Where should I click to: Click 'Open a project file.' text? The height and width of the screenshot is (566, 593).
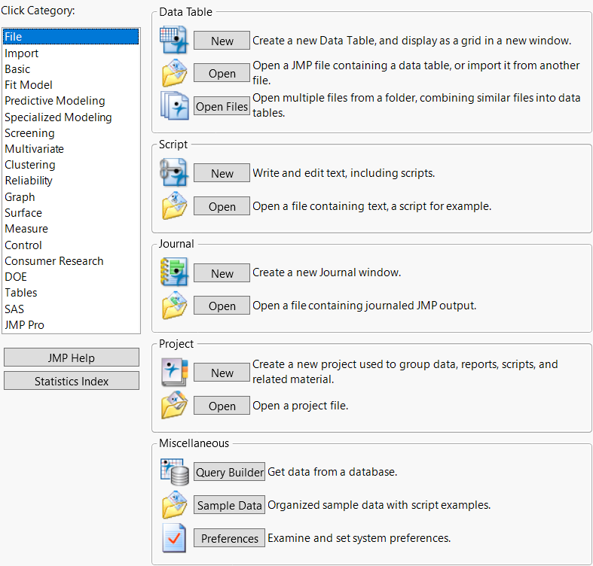click(301, 406)
